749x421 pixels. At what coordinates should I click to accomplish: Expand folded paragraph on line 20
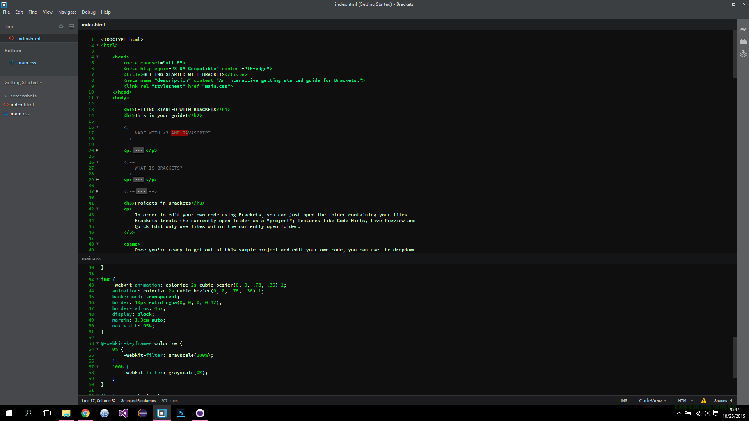click(98, 150)
